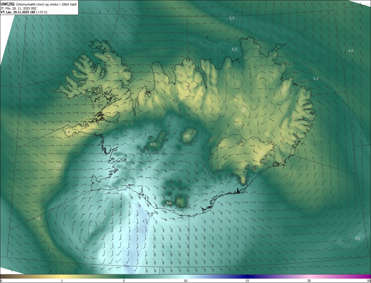Click the 2.1 value label in the highlands

[244, 110]
